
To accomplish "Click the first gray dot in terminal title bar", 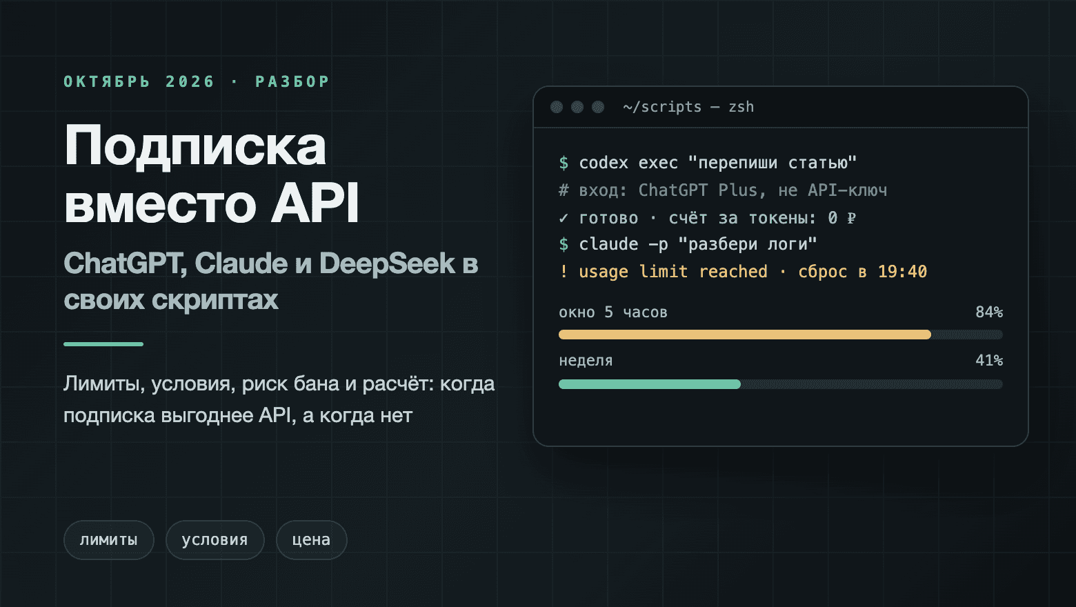I will coord(557,107).
